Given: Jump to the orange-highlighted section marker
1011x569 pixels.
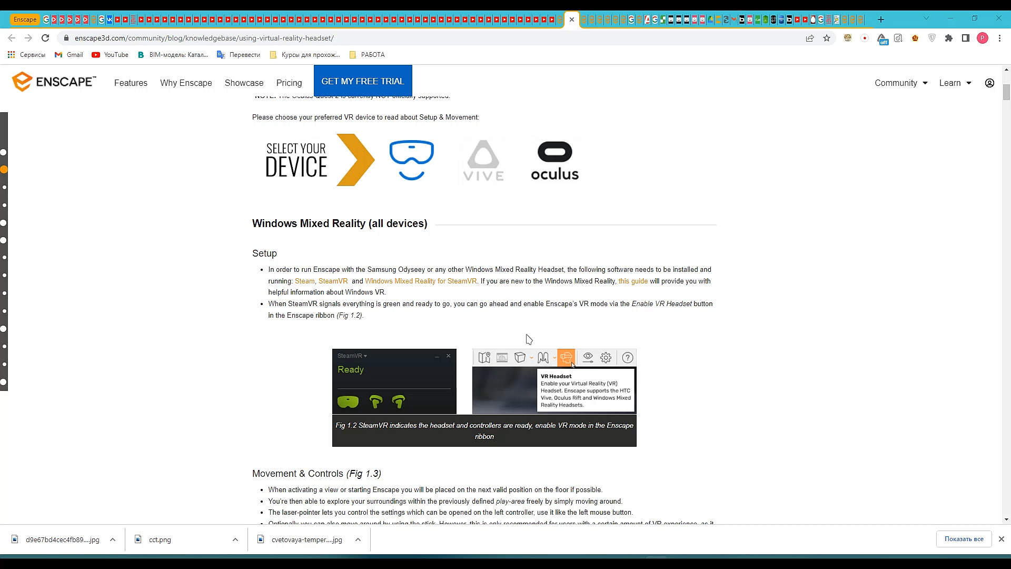Looking at the screenshot, I should [x=4, y=170].
